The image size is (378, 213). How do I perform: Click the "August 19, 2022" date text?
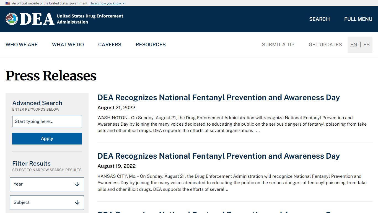116,166
